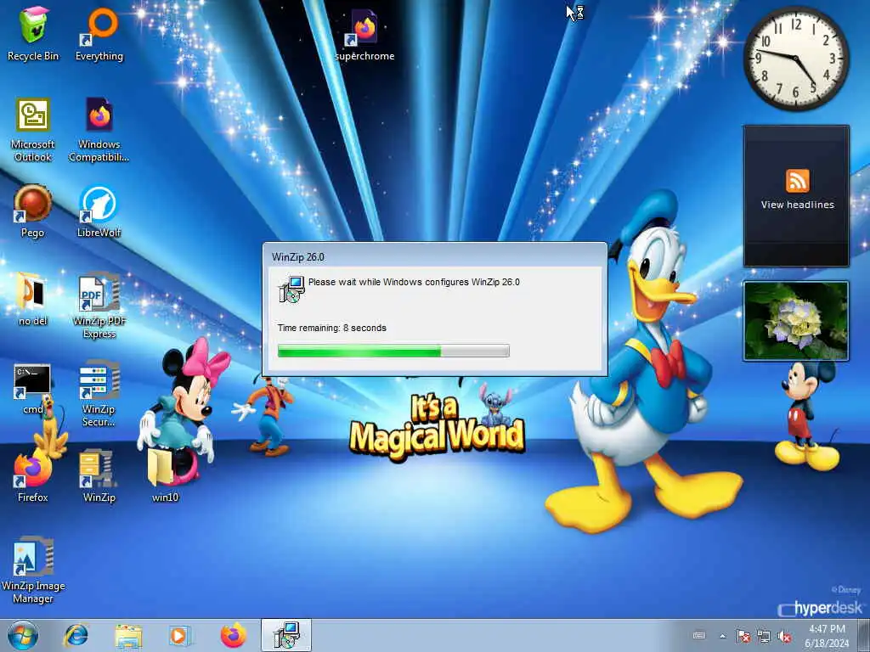Launch WinZip PDF Express shortcut
The image size is (870, 652).
click(x=99, y=305)
